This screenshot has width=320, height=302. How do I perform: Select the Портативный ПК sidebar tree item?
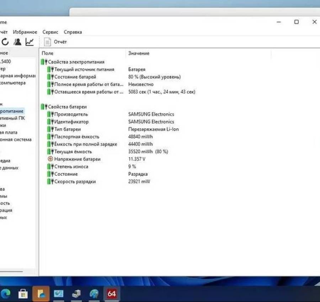tap(12, 118)
